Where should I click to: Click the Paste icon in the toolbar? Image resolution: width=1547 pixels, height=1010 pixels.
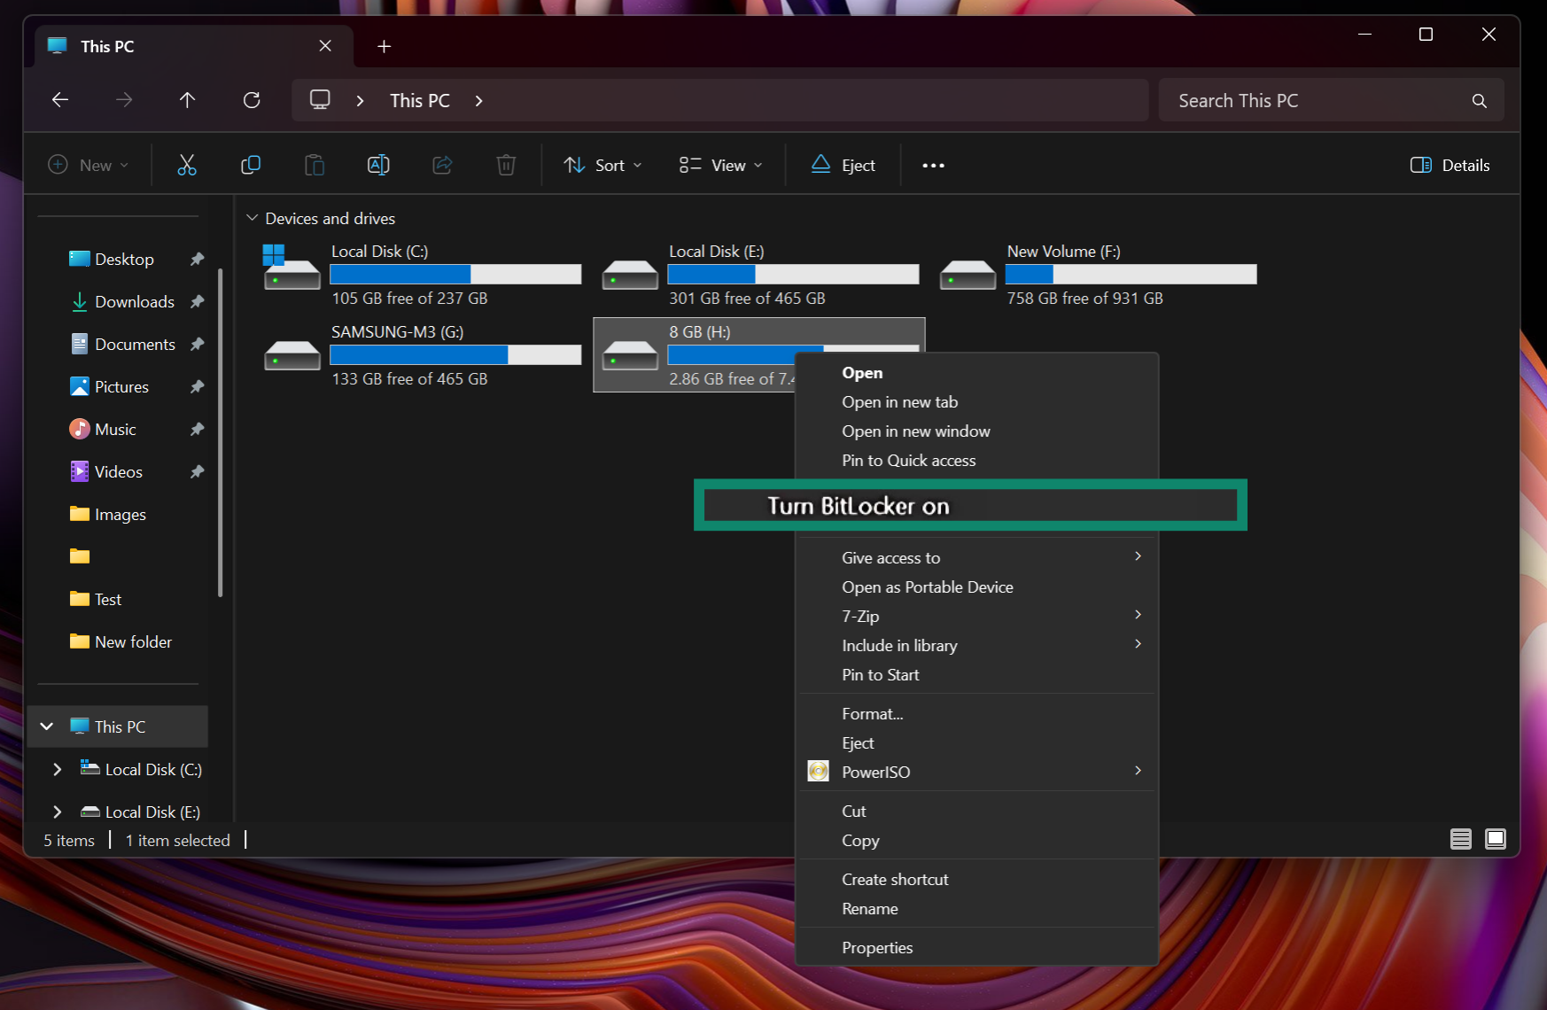coord(314,165)
